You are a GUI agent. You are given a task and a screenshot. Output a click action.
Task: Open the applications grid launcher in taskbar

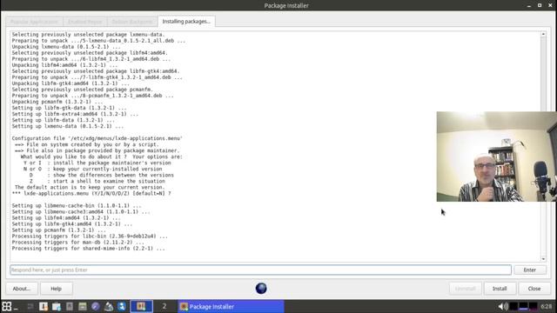7,306
